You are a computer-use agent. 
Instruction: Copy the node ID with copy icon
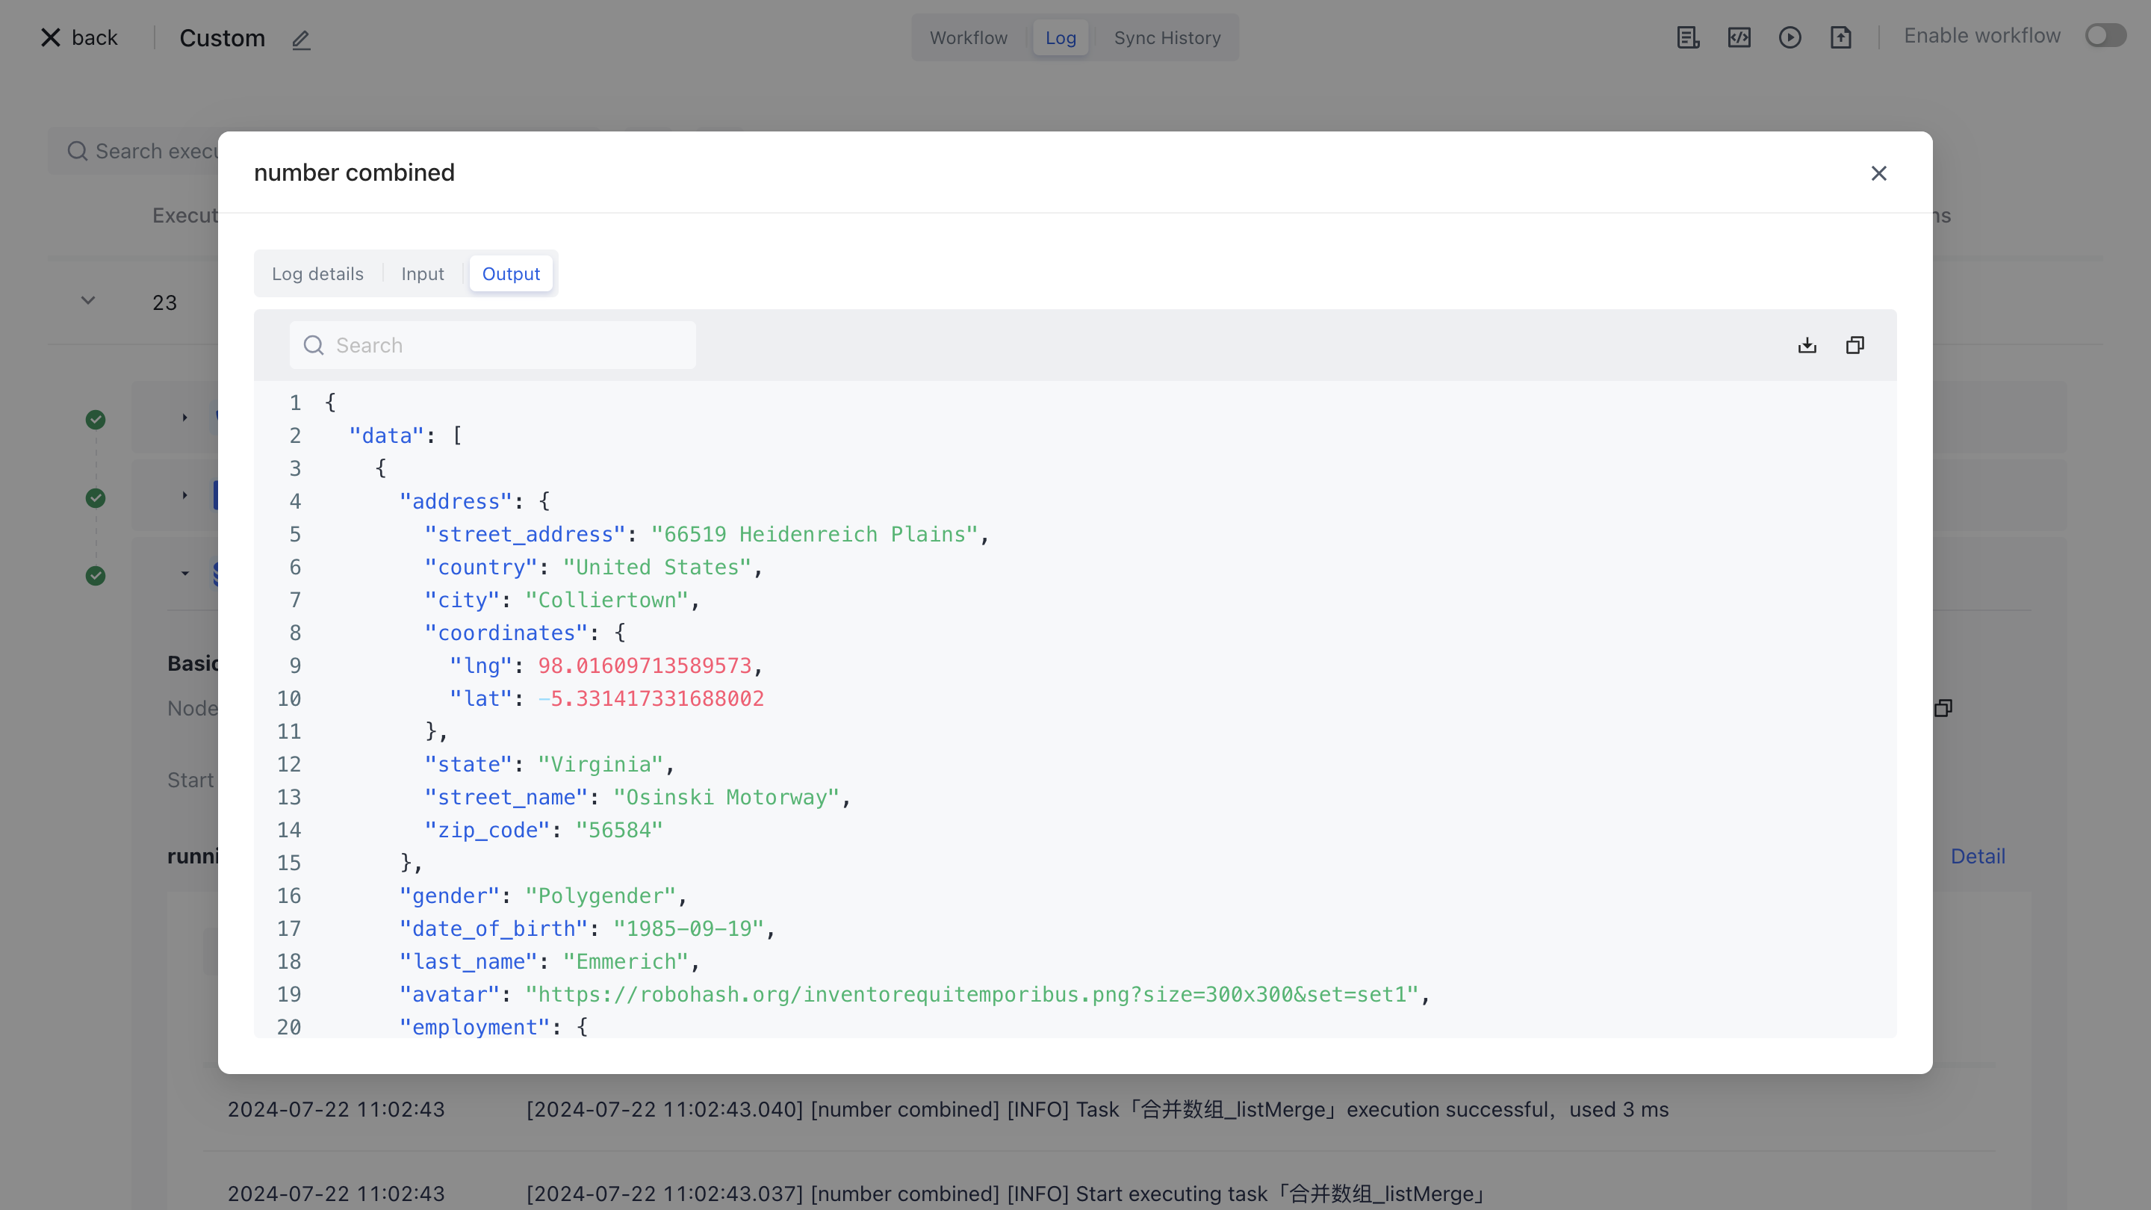(1943, 708)
